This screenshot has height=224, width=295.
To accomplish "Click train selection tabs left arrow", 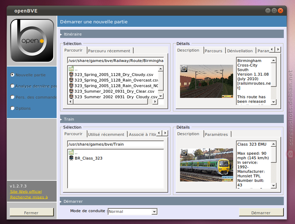I will [x=159, y=133].
